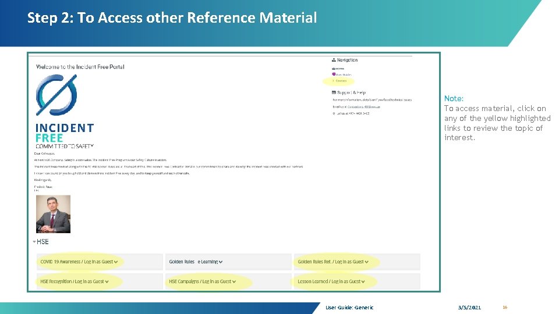Open Golden Rules Ref. / Log in as Guest
Image resolution: width=559 pixels, height=314 pixels.
[331, 262]
